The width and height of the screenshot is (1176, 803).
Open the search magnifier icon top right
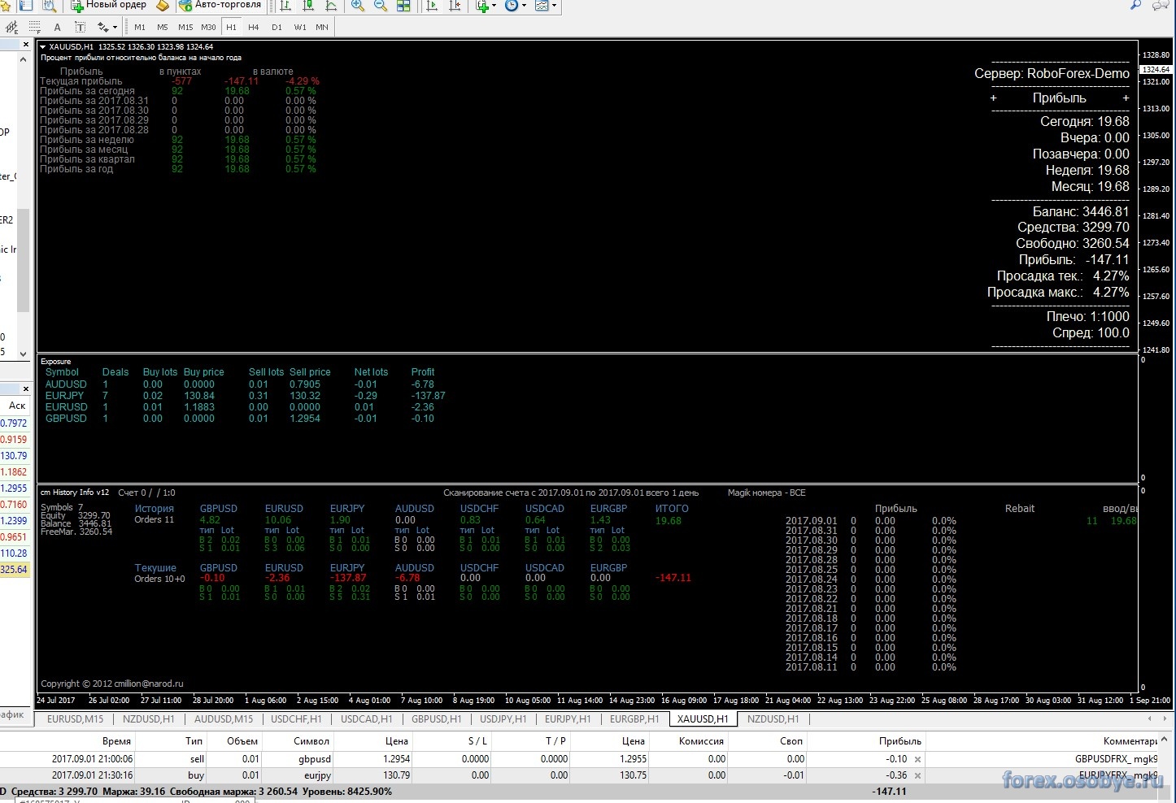point(1136,5)
